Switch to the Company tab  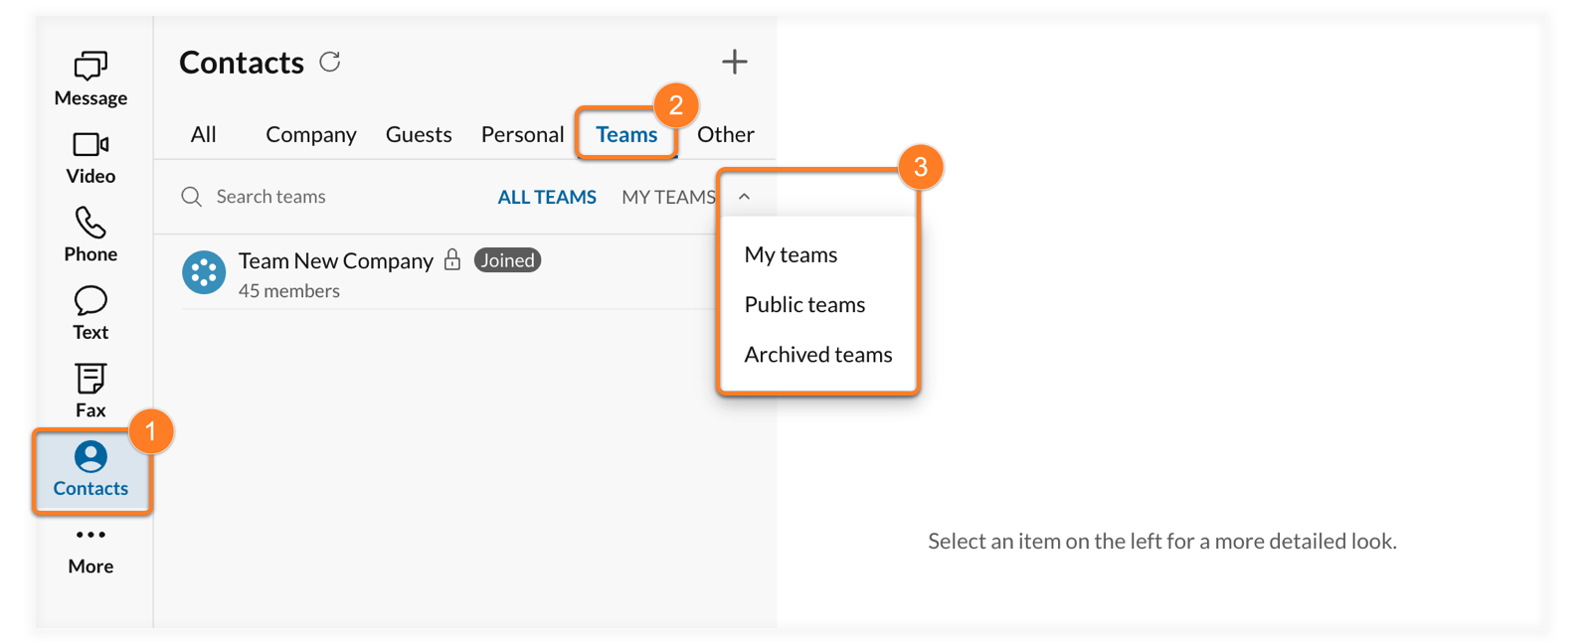(310, 134)
